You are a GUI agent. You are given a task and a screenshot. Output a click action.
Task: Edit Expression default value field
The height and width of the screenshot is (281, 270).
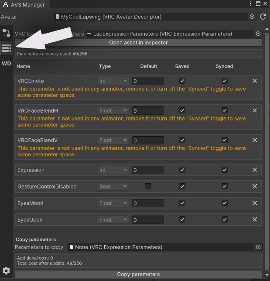click(x=148, y=170)
